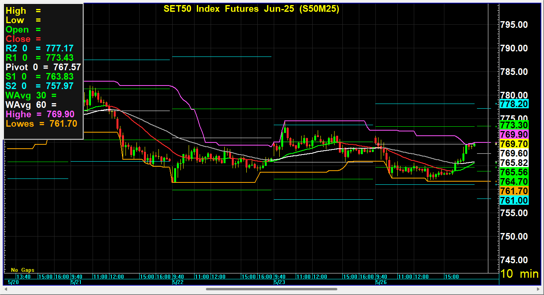This screenshot has height=295, width=544.
Task: Click the 5/23 date label
Action: (279, 282)
